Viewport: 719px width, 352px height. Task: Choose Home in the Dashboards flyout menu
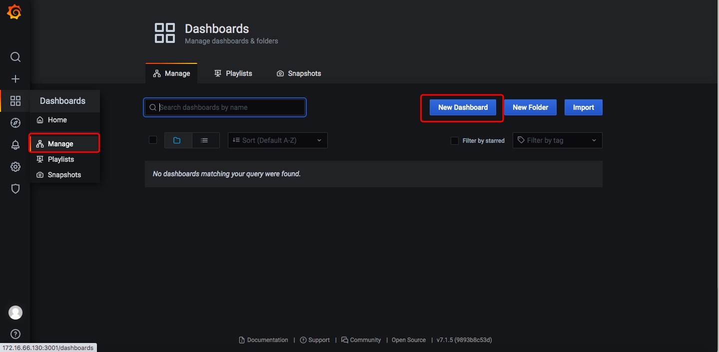[65, 120]
